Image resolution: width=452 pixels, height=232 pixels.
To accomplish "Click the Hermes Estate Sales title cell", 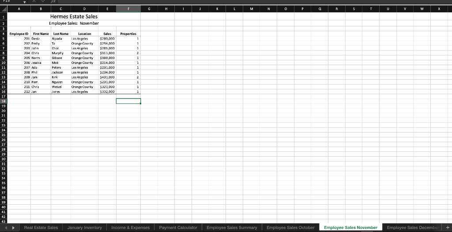I will coord(74,16).
